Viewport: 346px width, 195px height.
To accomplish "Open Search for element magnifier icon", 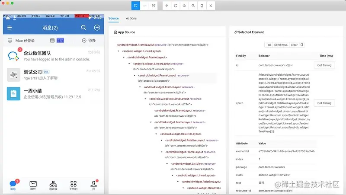I will [193, 6].
